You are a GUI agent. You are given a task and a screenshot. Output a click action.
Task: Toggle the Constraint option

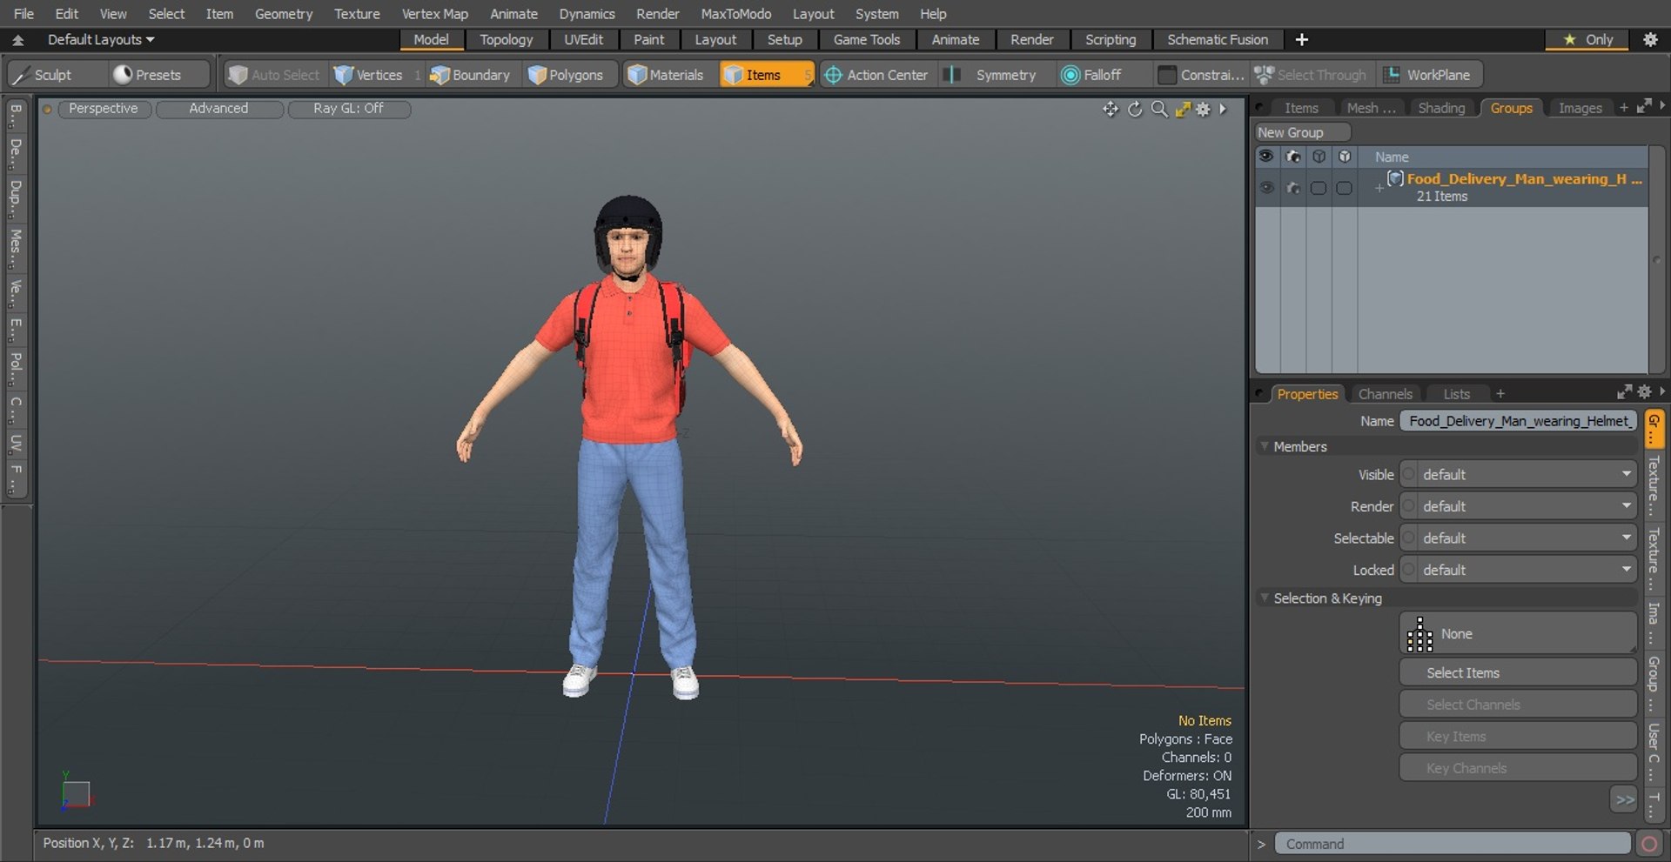pos(1201,75)
